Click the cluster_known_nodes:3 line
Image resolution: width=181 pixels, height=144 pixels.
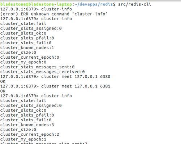tap(27, 125)
